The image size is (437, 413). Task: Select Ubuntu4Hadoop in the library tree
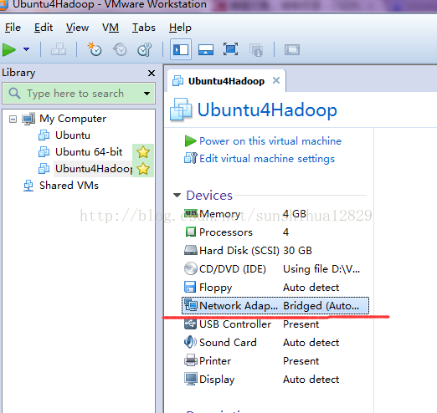tap(94, 169)
